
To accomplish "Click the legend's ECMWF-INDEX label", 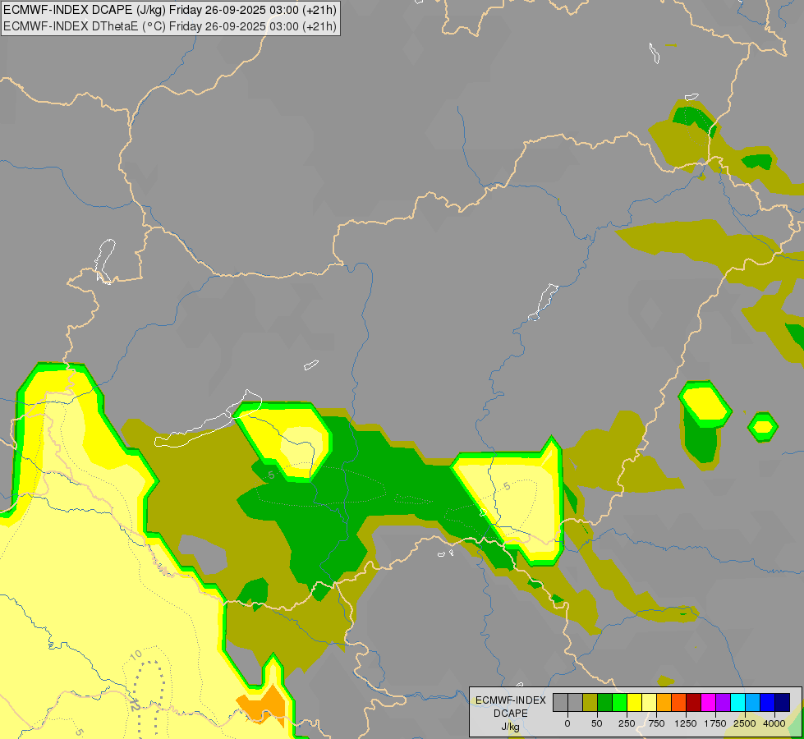I will coord(511,700).
